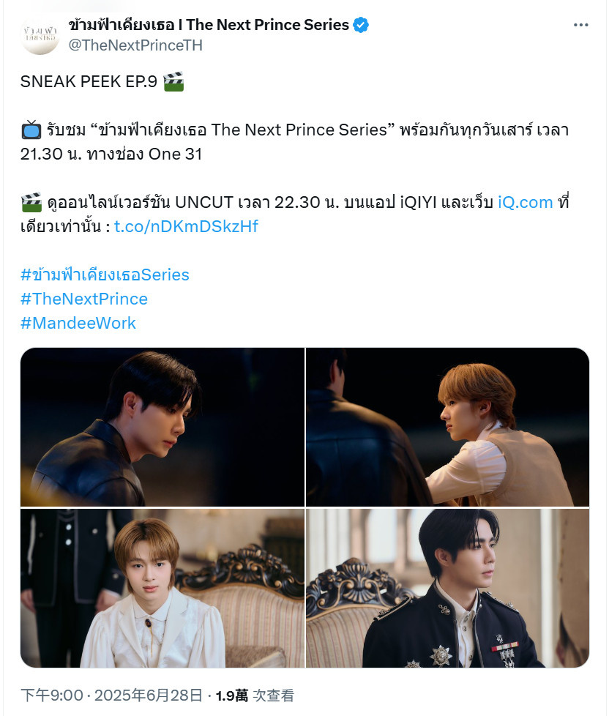Open the account display name The Next Prince Series
The image size is (609, 716).
(x=209, y=25)
